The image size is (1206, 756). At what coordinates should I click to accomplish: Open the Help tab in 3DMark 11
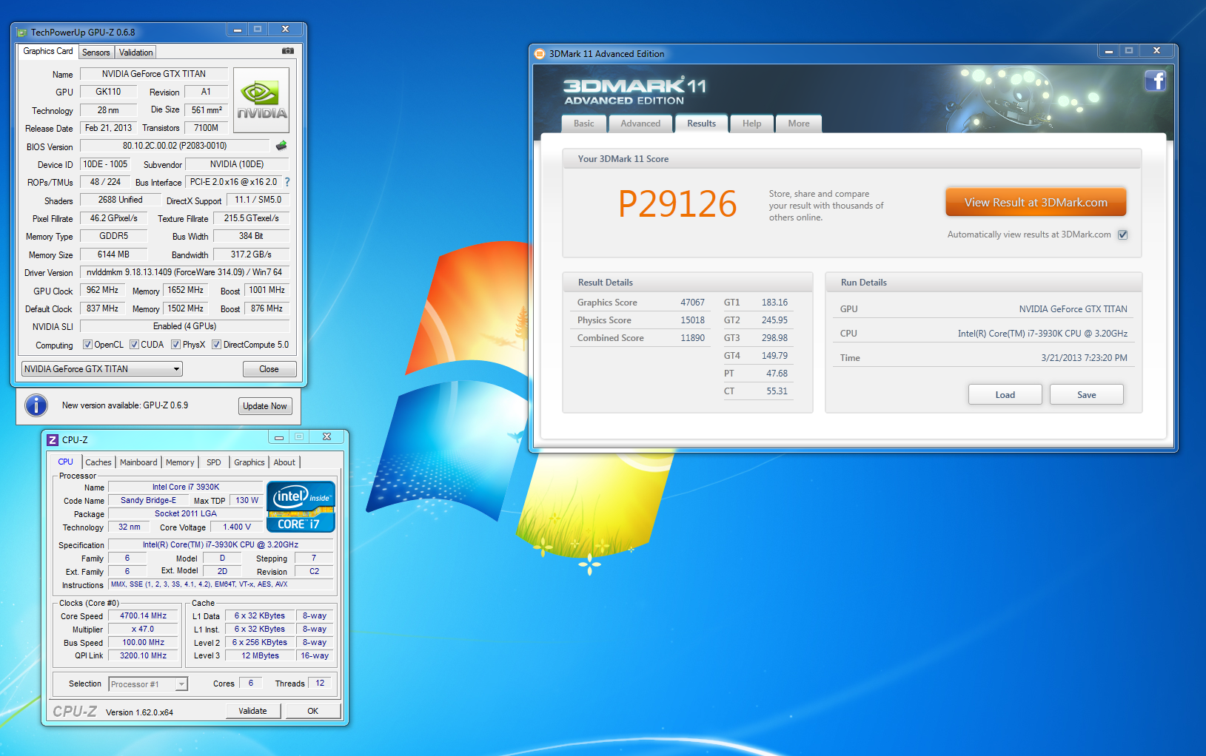coord(752,124)
